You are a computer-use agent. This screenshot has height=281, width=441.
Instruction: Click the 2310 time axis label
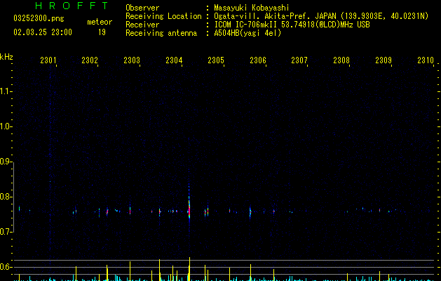coord(426,60)
